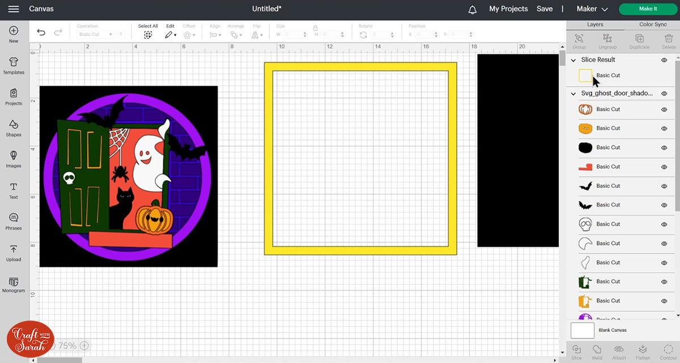The height and width of the screenshot is (363, 680).
Task: Add Text to the canvas
Action: pos(14,191)
